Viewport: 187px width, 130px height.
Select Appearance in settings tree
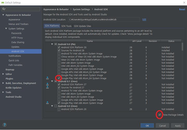point(14,19)
